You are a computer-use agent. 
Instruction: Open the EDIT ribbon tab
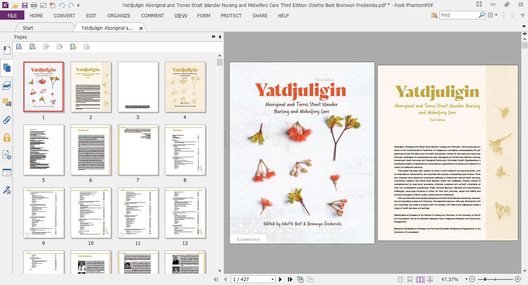[x=91, y=15]
